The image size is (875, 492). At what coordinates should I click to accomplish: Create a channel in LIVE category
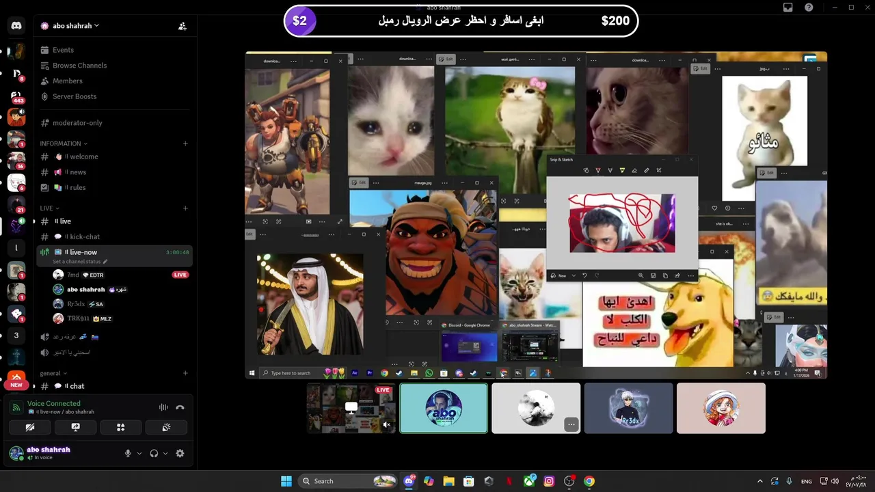[x=185, y=208]
